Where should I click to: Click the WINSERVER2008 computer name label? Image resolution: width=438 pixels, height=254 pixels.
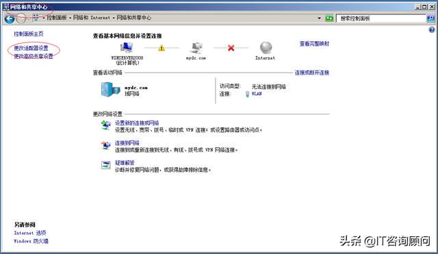click(x=127, y=58)
